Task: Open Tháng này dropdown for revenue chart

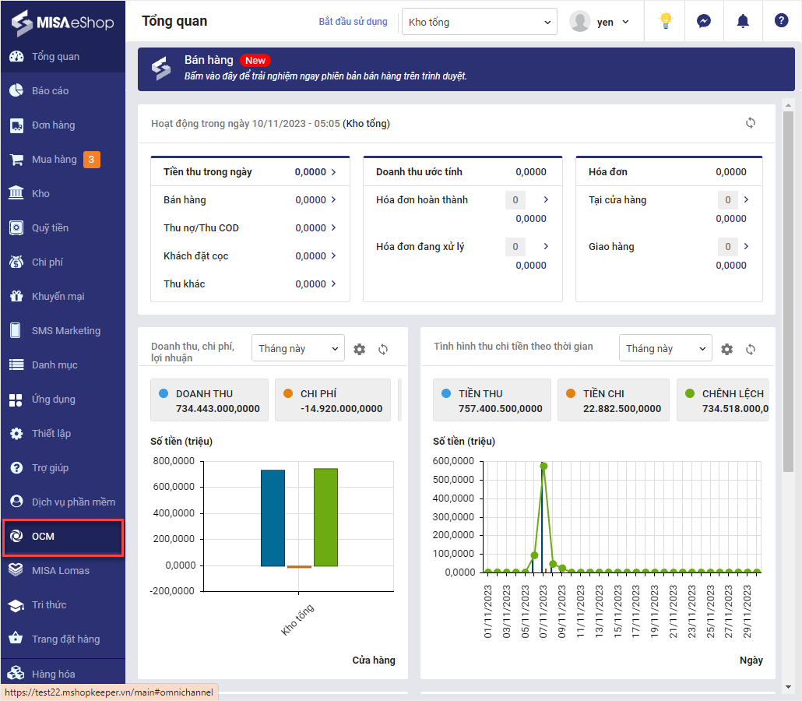Action: click(297, 349)
